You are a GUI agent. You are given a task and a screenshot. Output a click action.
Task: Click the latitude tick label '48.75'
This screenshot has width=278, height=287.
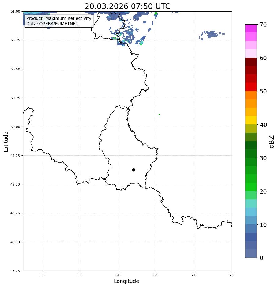15,271
